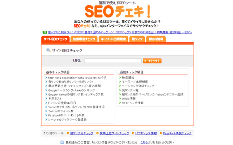Click the 検索順位 item in 追加チェック項目

(x=128, y=78)
